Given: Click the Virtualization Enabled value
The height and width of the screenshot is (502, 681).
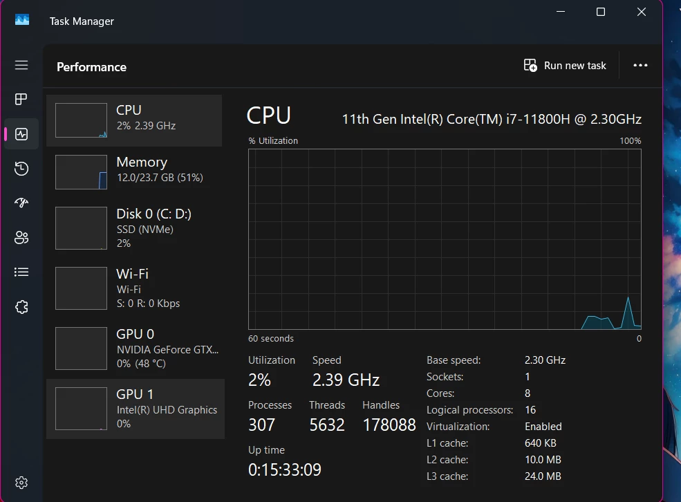Looking at the screenshot, I should [543, 427].
